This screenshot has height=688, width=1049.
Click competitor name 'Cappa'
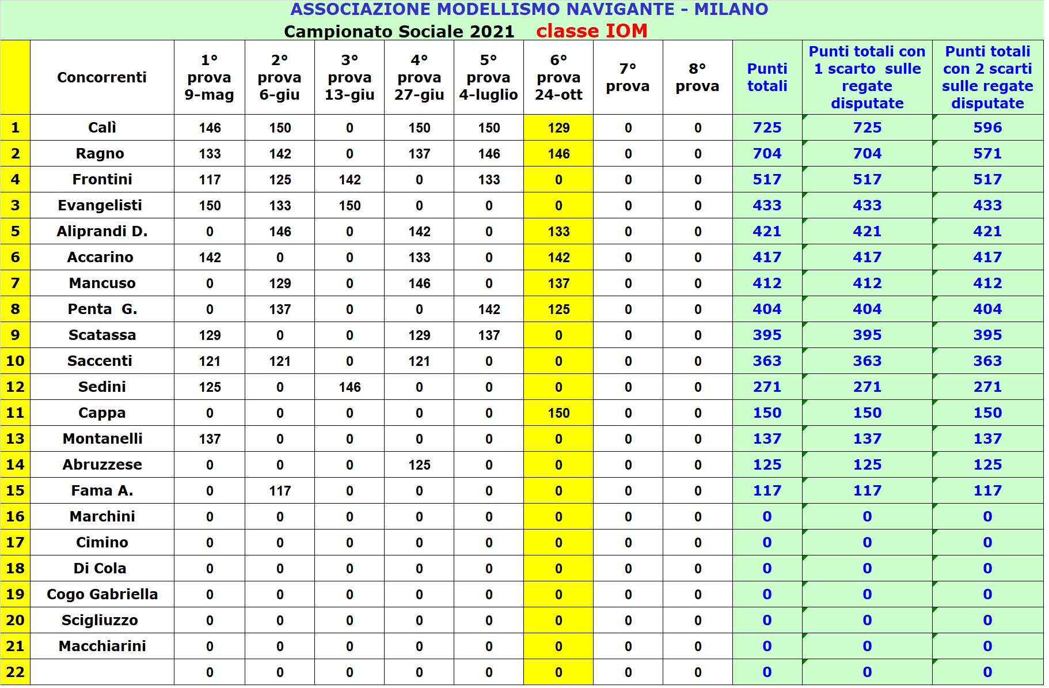(102, 413)
